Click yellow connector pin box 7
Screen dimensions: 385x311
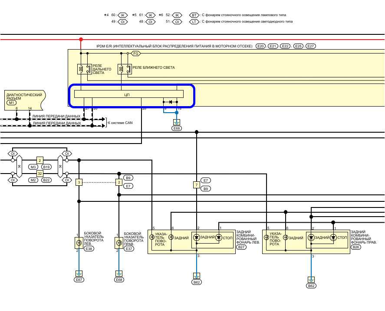click(197, 185)
